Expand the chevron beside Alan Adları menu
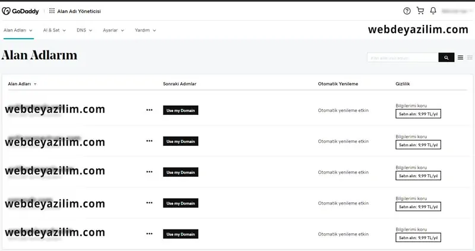475x251 pixels. tap(31, 30)
